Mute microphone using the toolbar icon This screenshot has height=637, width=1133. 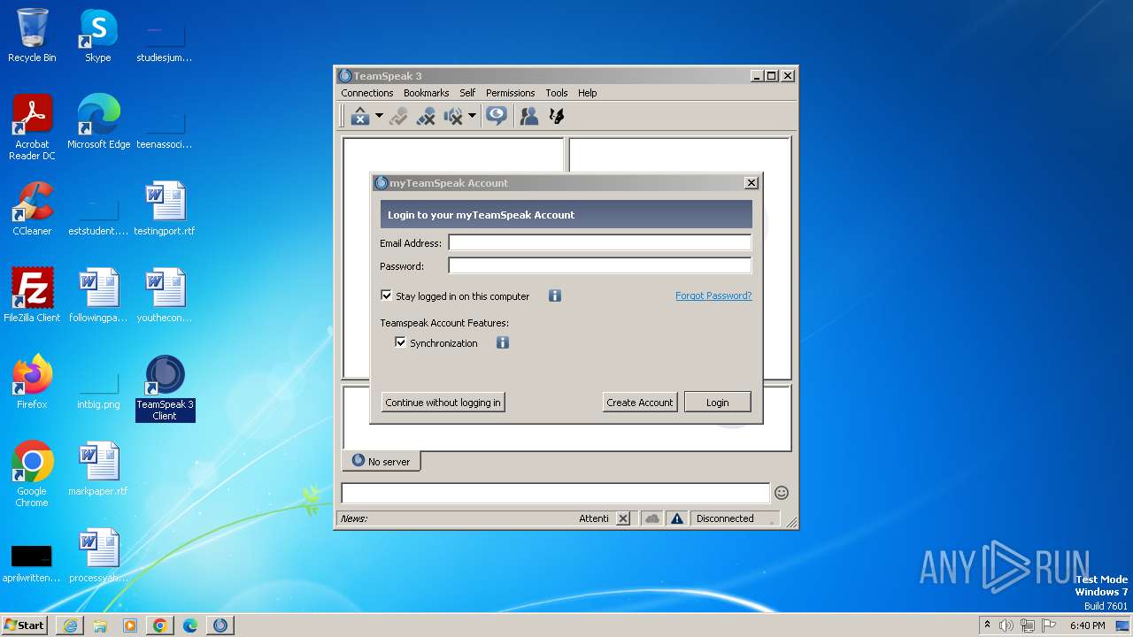tap(426, 116)
